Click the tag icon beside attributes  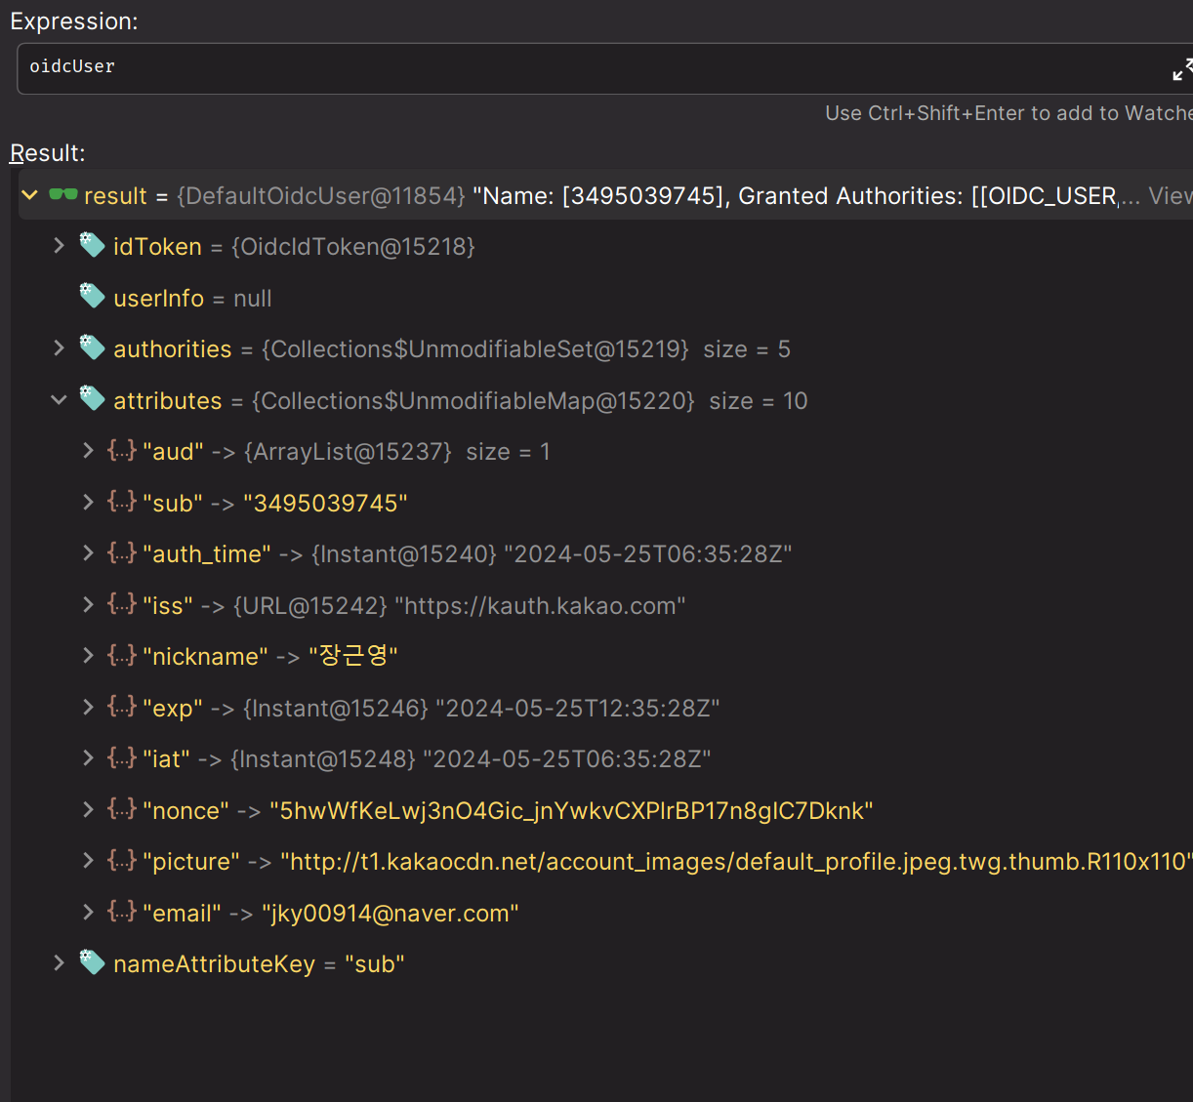click(92, 399)
